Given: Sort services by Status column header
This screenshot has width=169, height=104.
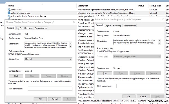Looking at the screenshot, I should point(141,6).
